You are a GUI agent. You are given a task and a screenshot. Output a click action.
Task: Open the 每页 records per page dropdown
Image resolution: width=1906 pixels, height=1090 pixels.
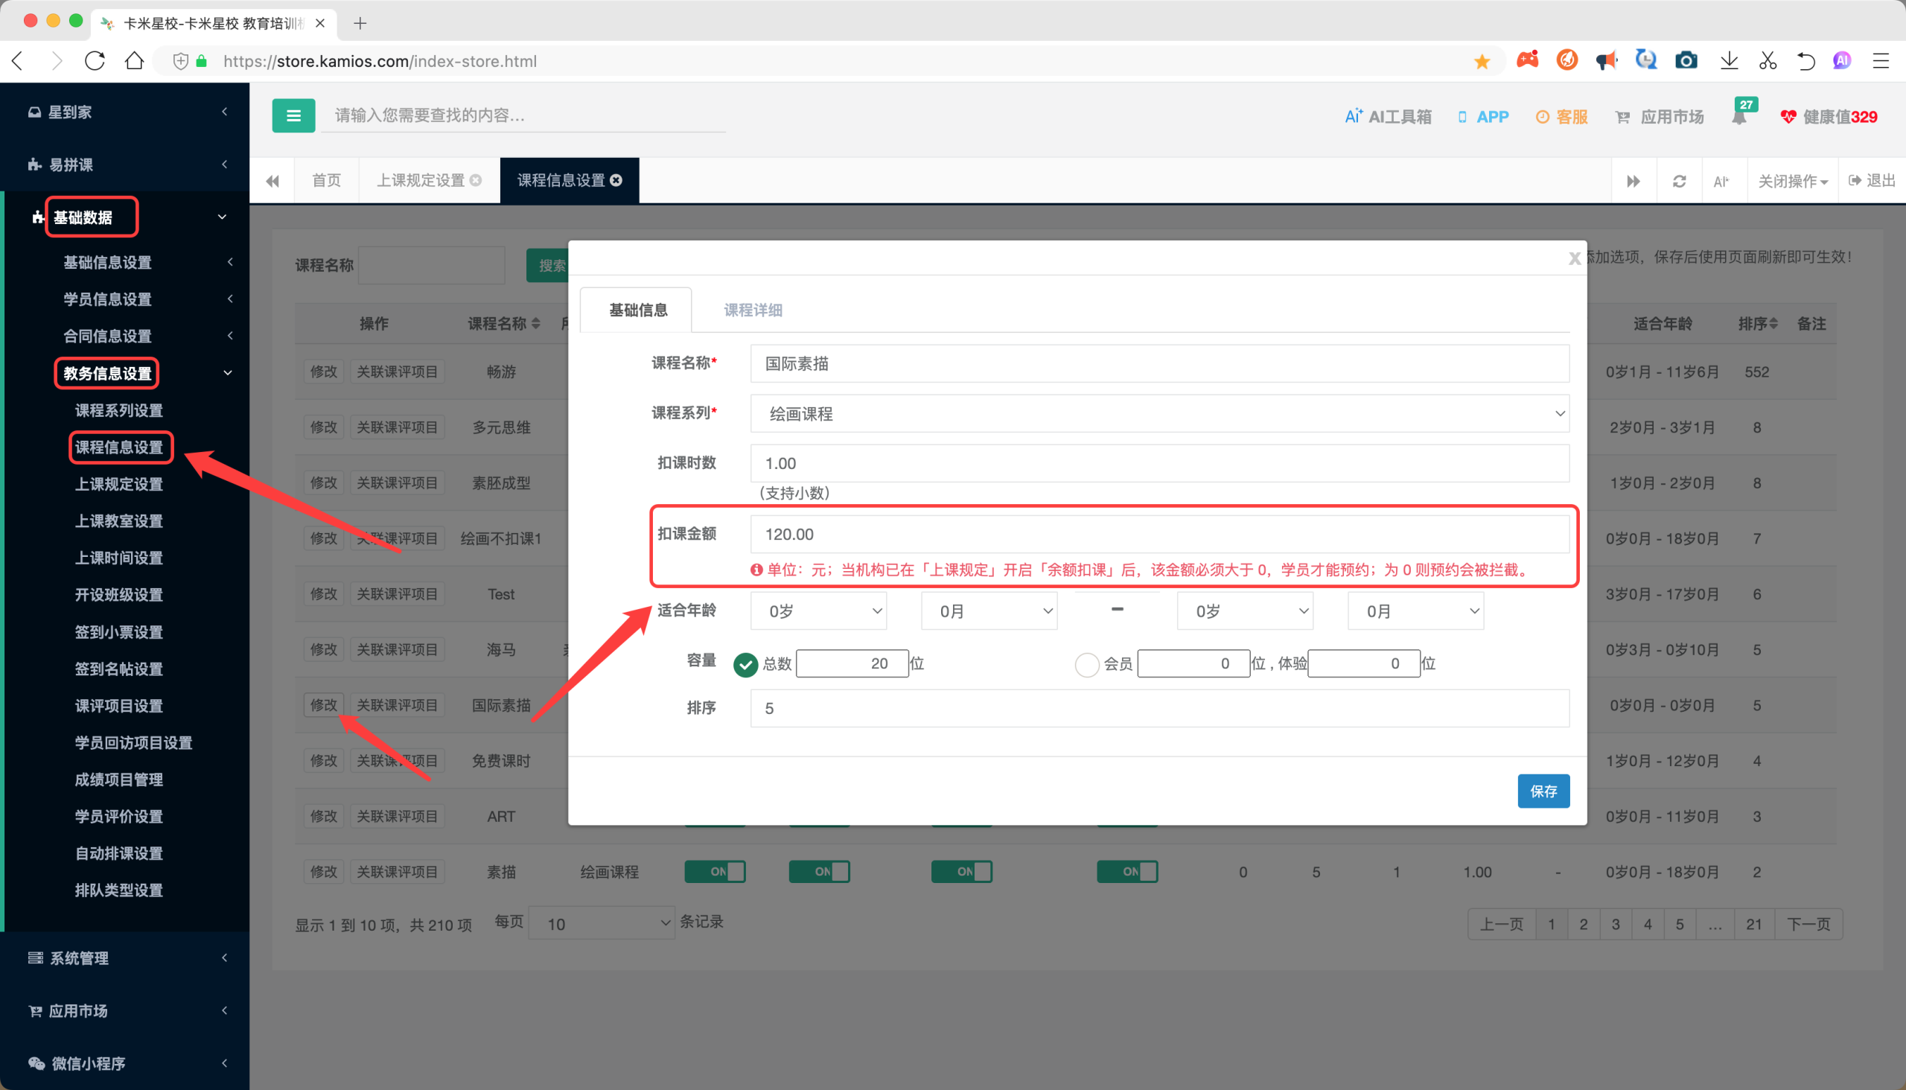click(601, 923)
